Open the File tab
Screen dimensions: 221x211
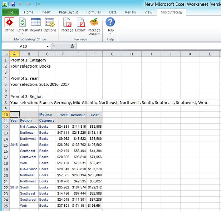tap(10, 12)
